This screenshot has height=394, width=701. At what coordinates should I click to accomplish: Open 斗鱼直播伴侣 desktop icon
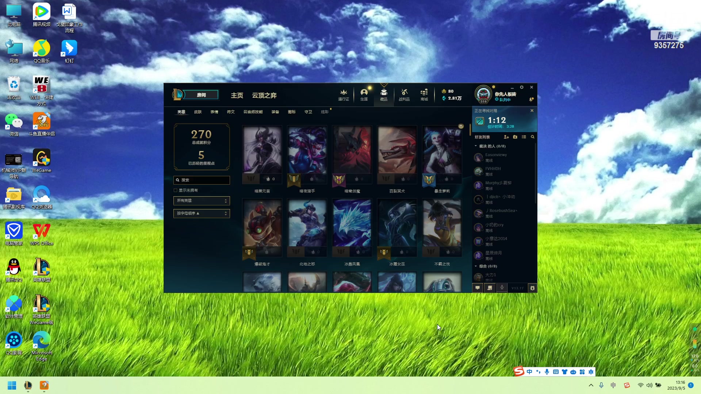pos(42,124)
